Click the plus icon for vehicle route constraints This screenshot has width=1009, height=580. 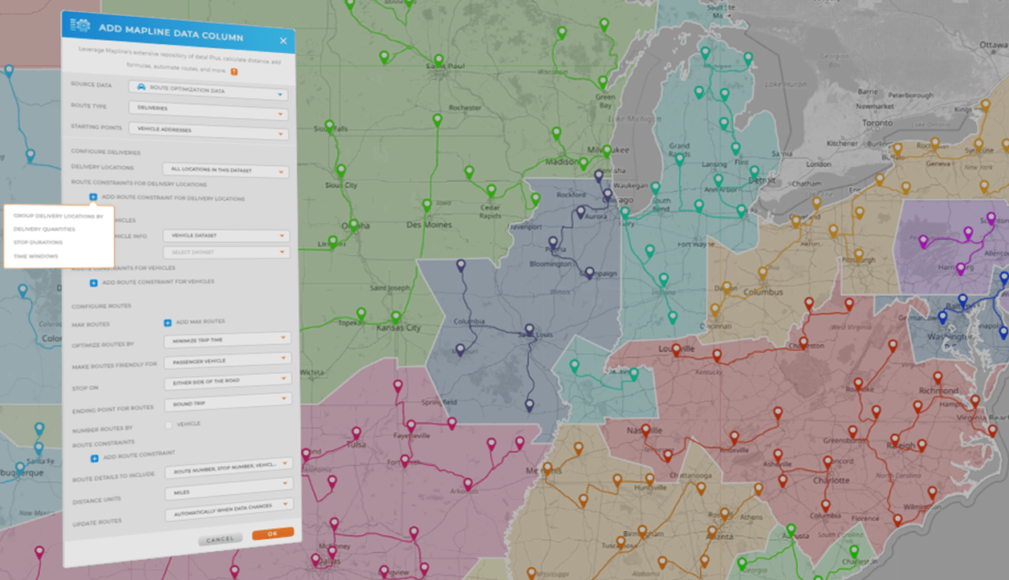coord(93,282)
